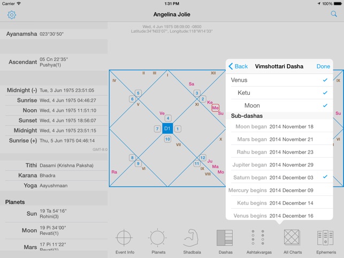Image resolution: width=344 pixels, height=258 pixels.
Task: Choose Saturn began 2014 December 03
Action: click(279, 178)
